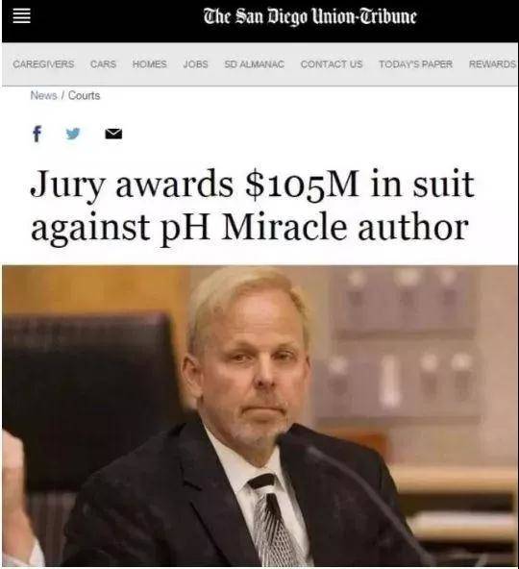Share article via Facebook icon
The height and width of the screenshot is (569, 519).
tap(37, 134)
